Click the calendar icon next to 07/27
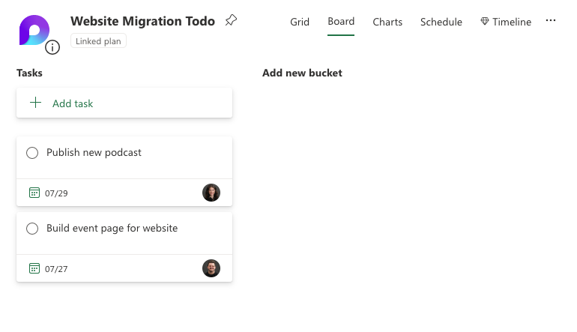Image resolution: width=577 pixels, height=332 pixels. coord(34,268)
